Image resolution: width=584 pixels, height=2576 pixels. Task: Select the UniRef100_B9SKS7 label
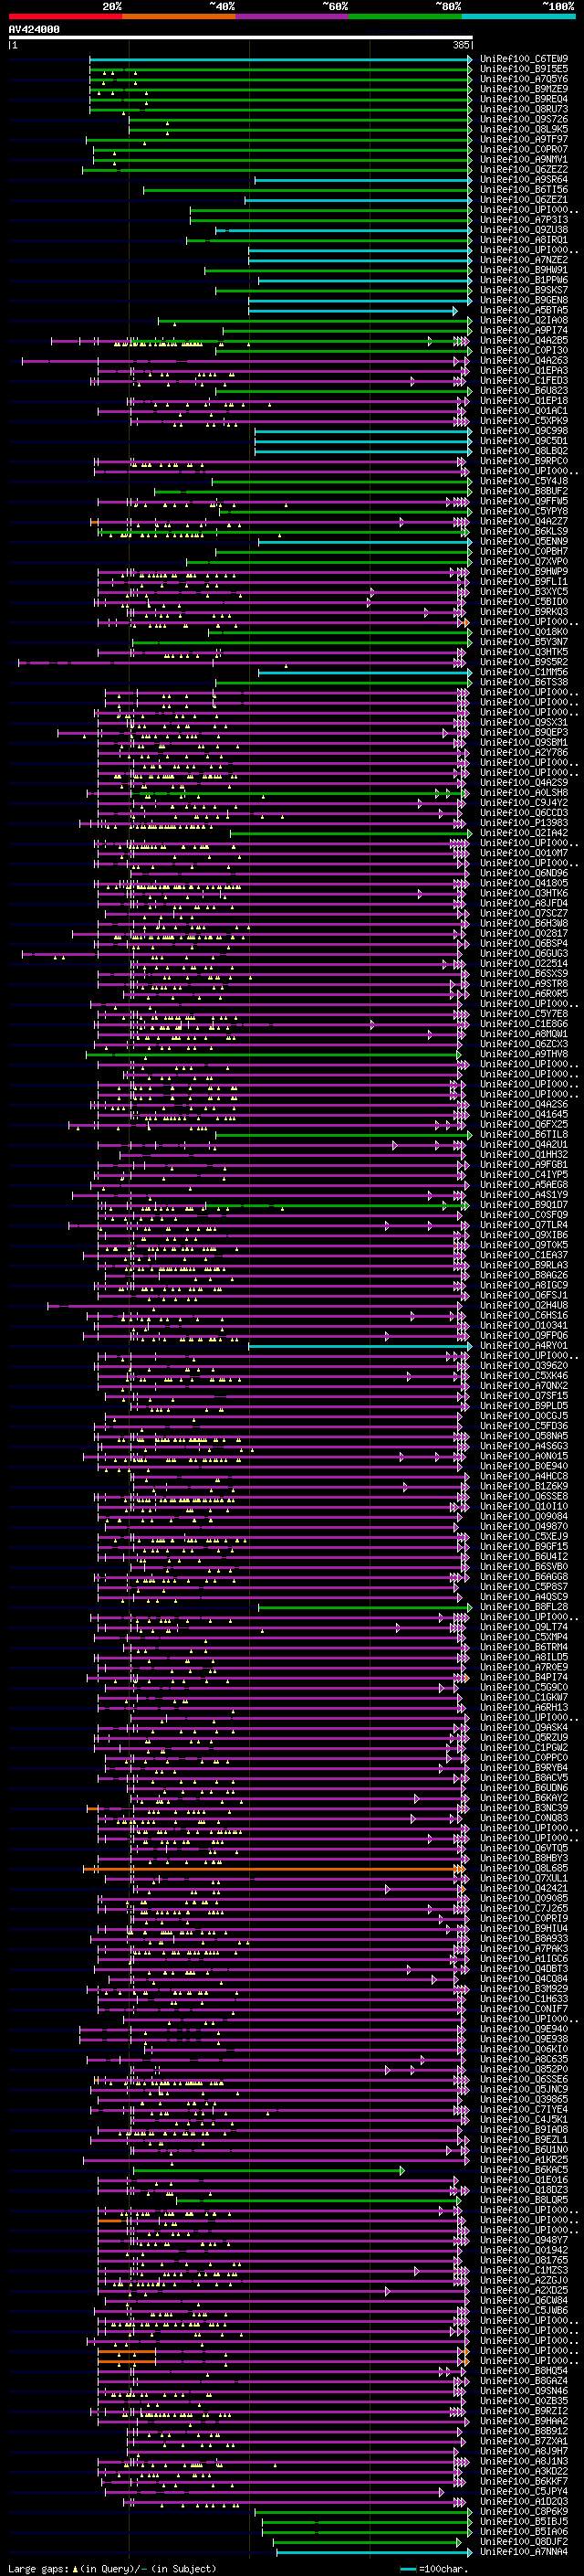click(524, 290)
